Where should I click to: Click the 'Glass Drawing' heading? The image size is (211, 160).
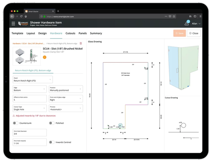pos(95,42)
